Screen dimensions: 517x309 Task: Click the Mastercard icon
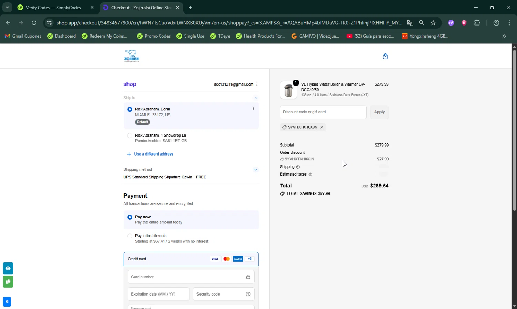[x=226, y=259]
